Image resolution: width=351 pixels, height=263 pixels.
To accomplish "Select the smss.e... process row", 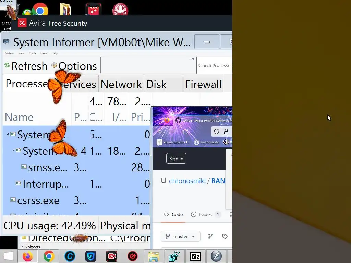I will [76, 167].
